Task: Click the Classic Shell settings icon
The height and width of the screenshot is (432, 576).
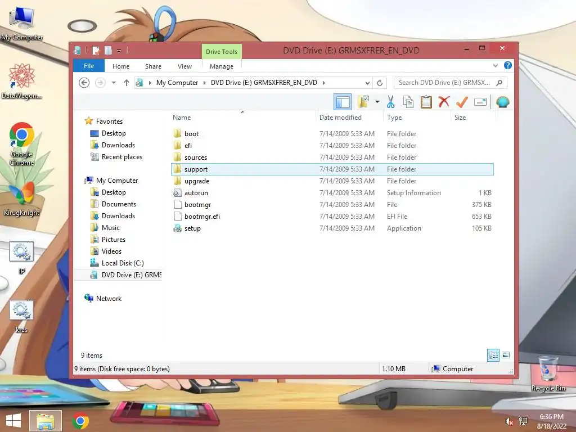Action: click(x=502, y=102)
